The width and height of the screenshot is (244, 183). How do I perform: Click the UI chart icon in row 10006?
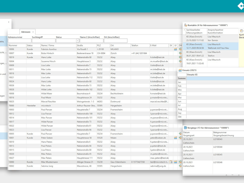click(x=175, y=49)
